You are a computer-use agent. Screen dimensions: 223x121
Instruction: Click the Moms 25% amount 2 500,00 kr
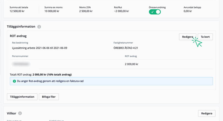(x=86, y=11)
